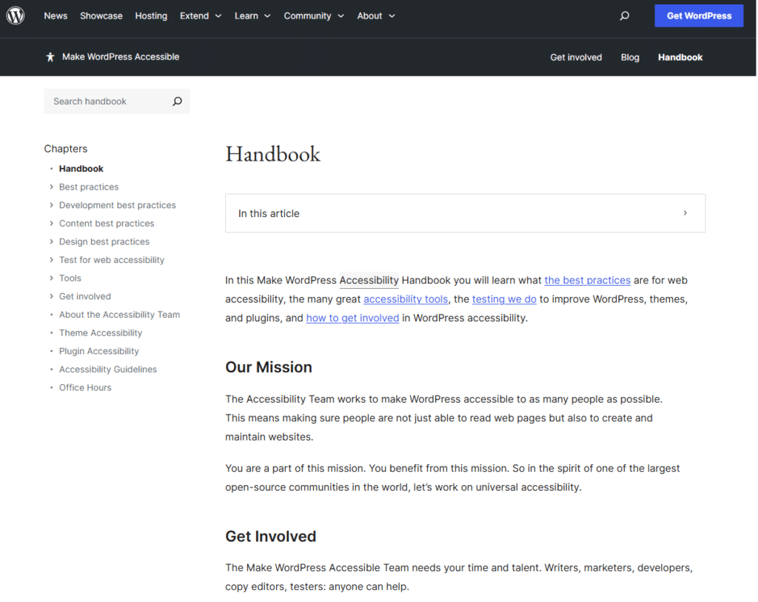The image size is (758, 602).
Task: Click the Get WordPress button
Action: click(699, 16)
